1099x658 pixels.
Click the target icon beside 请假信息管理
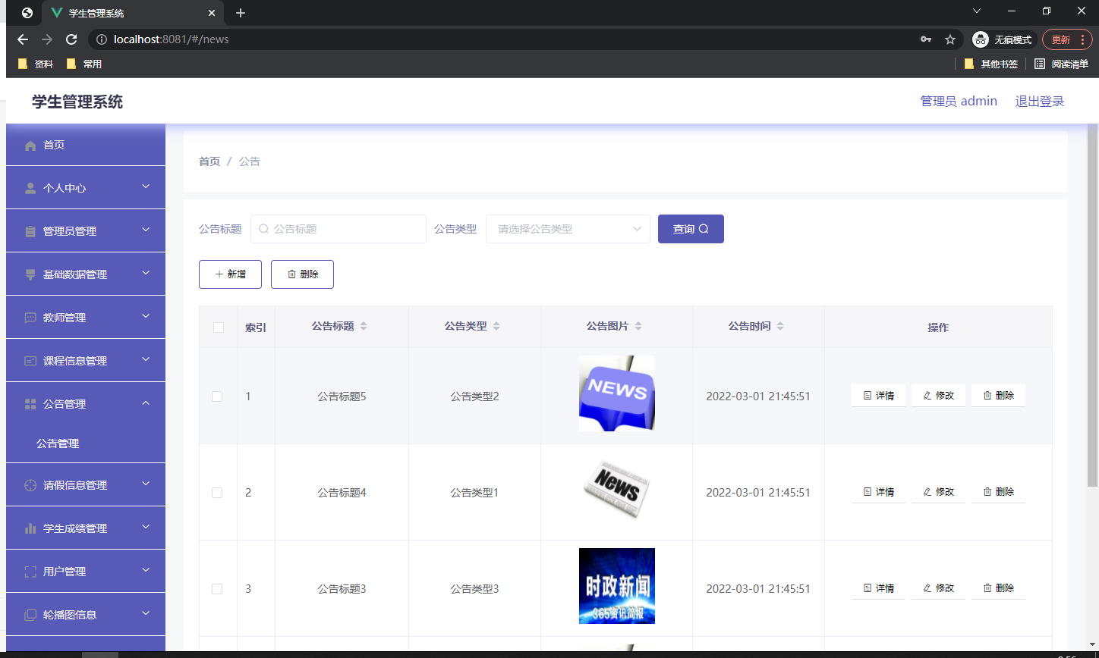coord(30,485)
